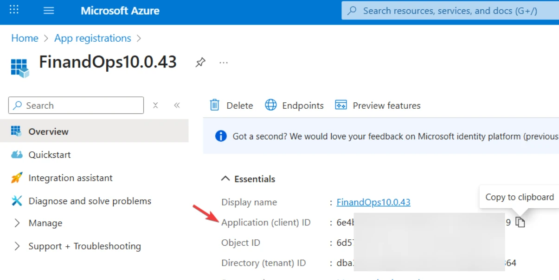This screenshot has height=280, width=559.
Task: Click the magnifier icon in global search
Action: tap(353, 11)
